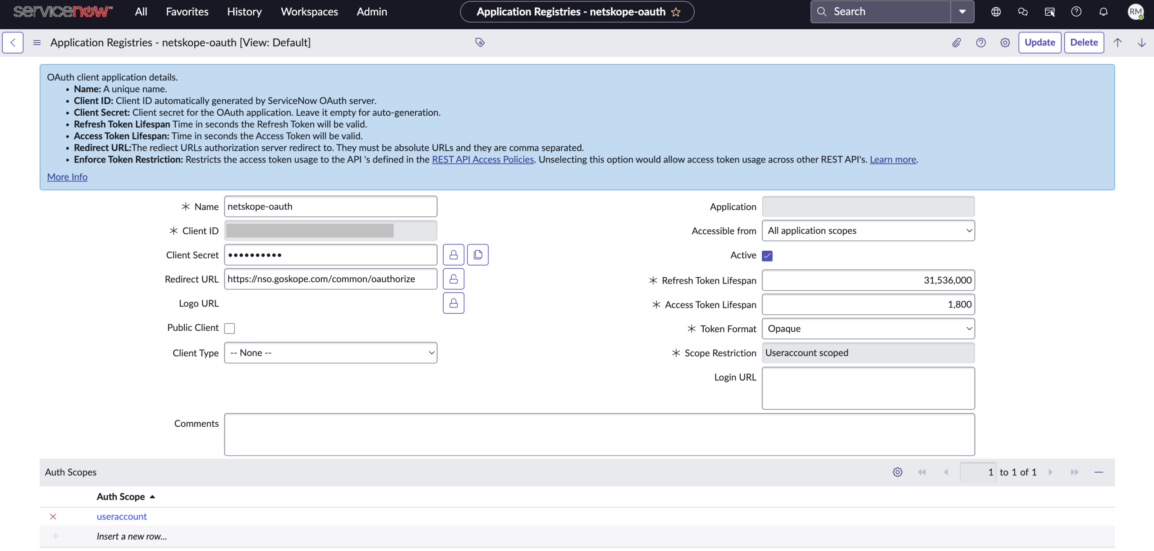1154x551 pixels.
Task: Open the REST API Access Policies link
Action: [483, 159]
